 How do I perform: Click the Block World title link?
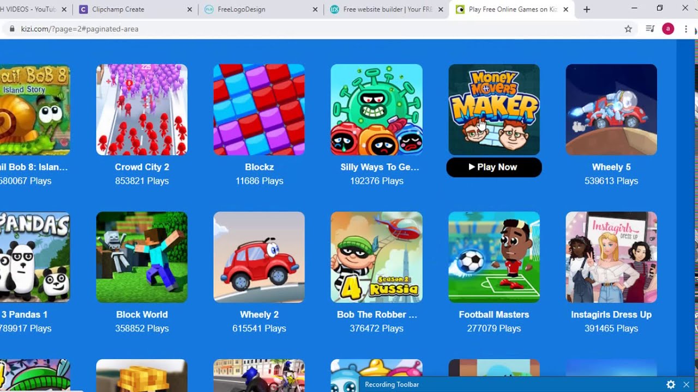click(142, 315)
